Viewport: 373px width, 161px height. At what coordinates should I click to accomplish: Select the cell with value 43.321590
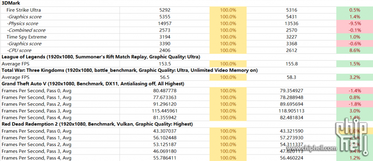[292, 131]
